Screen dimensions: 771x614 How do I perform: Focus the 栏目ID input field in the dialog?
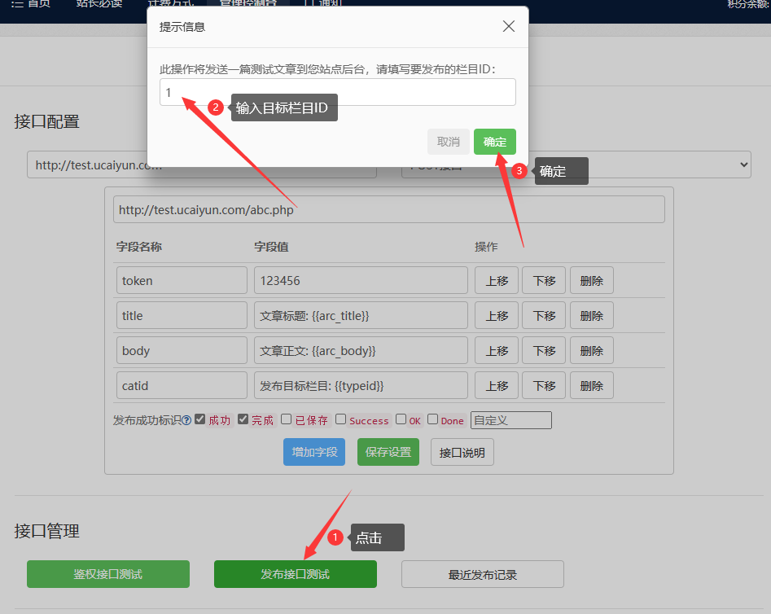337,92
